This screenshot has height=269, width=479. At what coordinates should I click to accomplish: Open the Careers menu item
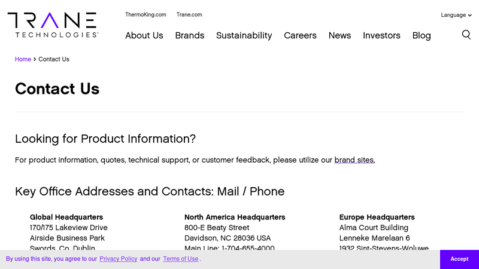(301, 35)
